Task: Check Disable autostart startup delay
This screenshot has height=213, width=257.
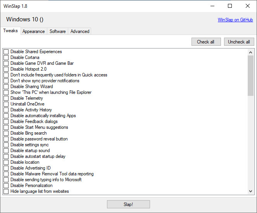Action: (x=6, y=156)
